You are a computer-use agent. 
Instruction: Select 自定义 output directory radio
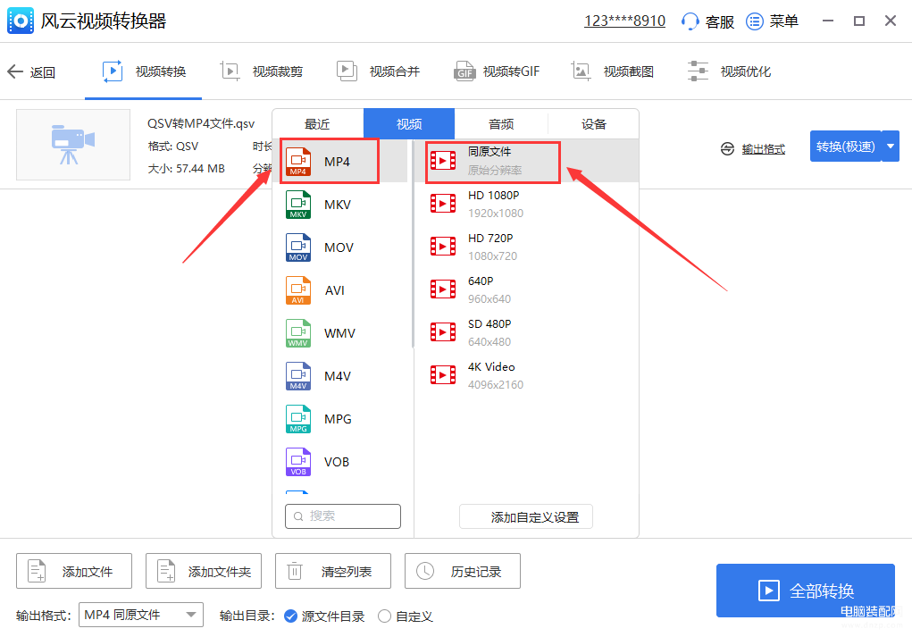click(384, 616)
